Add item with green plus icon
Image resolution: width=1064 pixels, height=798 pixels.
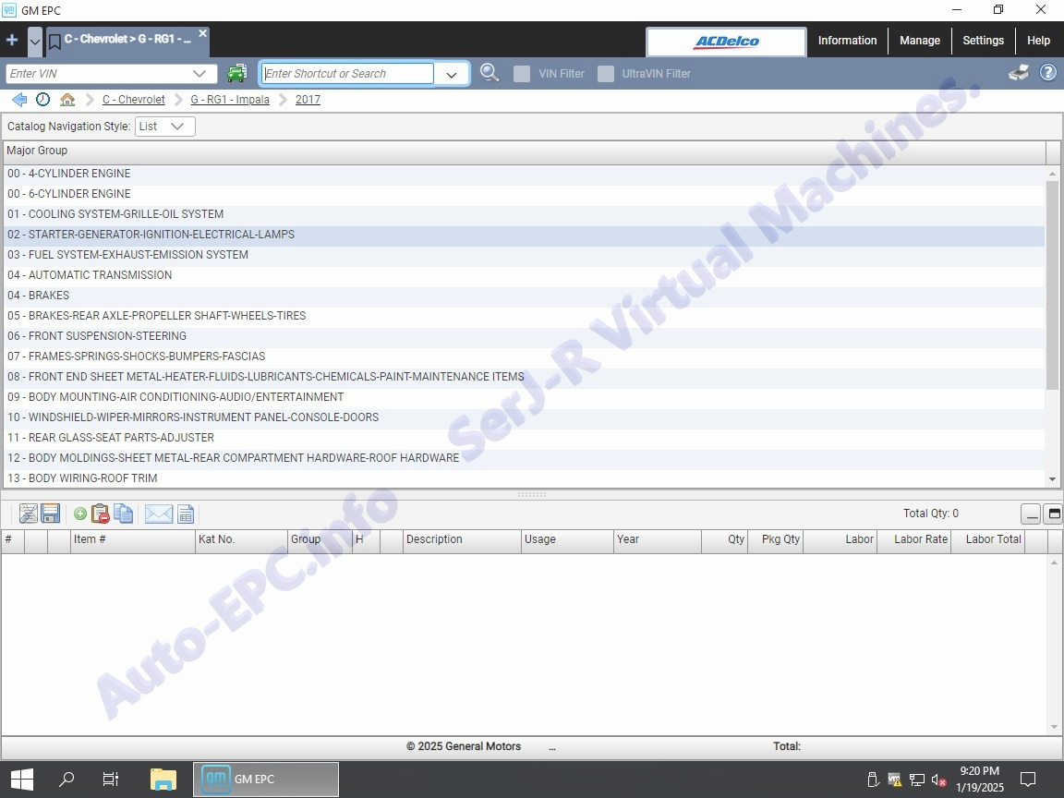[x=80, y=514]
